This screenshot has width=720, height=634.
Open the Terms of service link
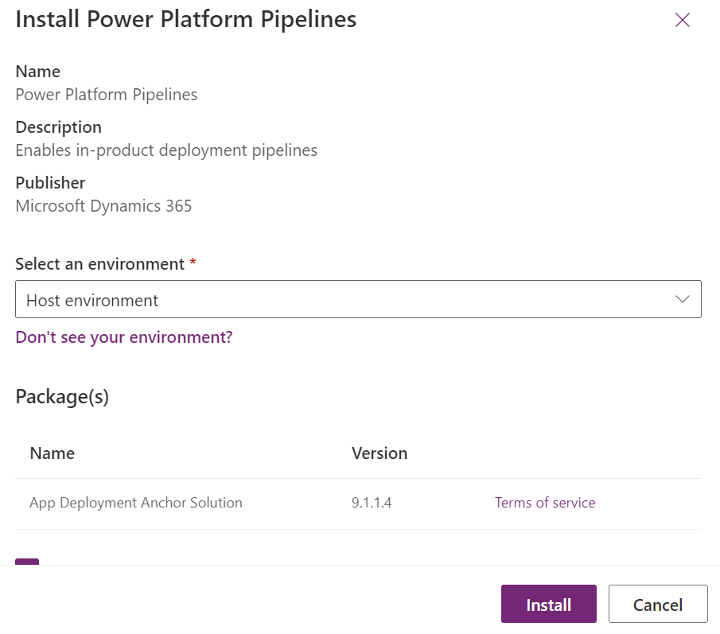[x=545, y=503]
